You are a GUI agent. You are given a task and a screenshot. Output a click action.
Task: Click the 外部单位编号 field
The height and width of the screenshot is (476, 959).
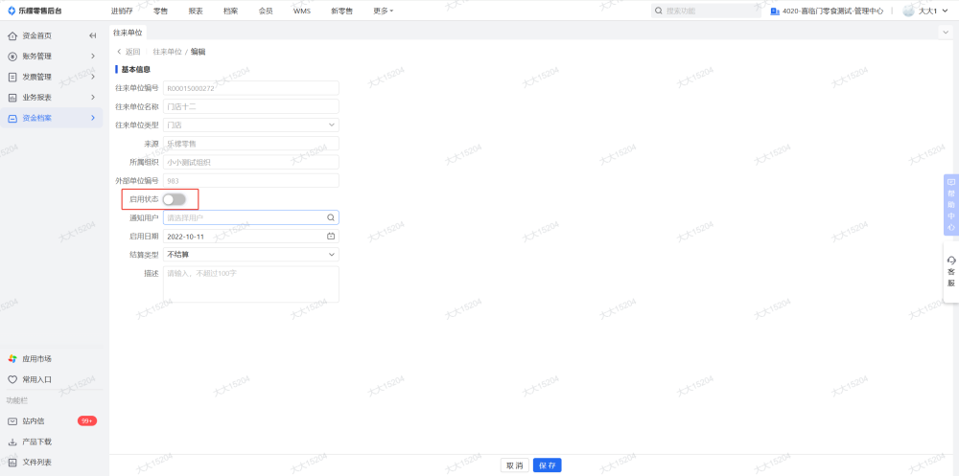250,181
